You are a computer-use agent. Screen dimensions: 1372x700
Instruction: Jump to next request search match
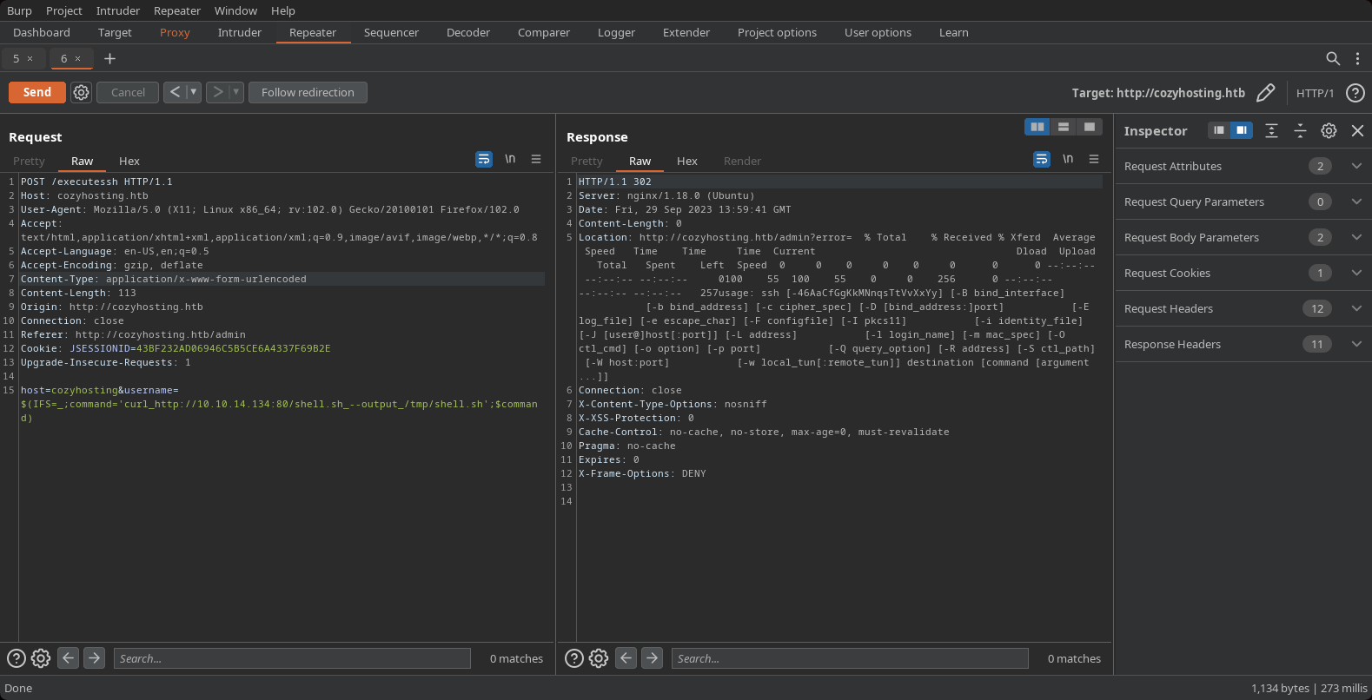click(x=95, y=657)
